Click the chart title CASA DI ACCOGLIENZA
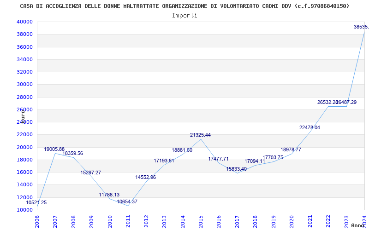Image resolution: width=369 pixels, height=230 pixels. pyautogui.click(x=184, y=6)
